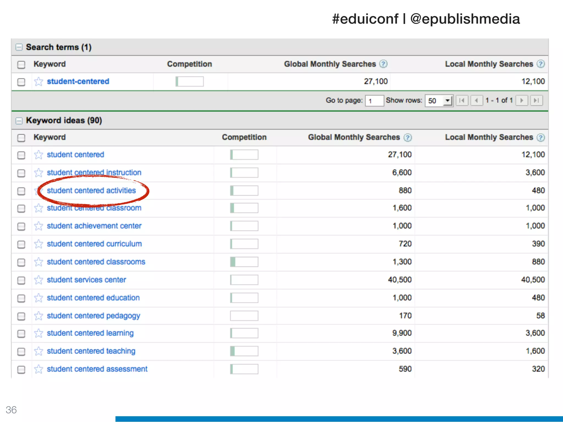This screenshot has height=422, width=563.
Task: Star the student services center keyword
Action: click(38, 280)
